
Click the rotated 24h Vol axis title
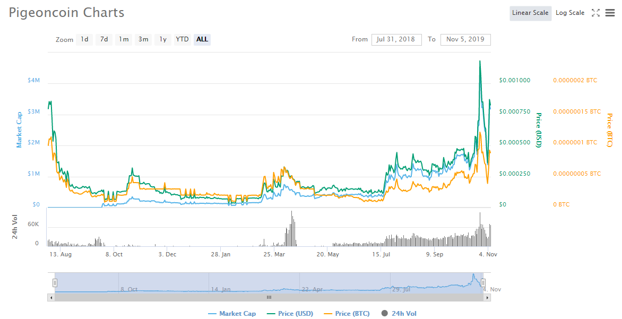click(x=14, y=227)
